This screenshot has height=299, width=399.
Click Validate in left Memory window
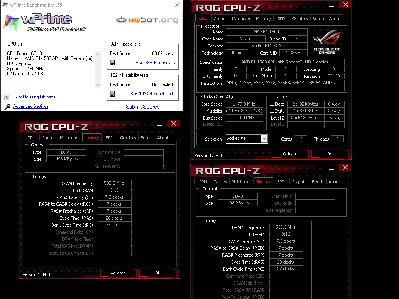click(118, 273)
